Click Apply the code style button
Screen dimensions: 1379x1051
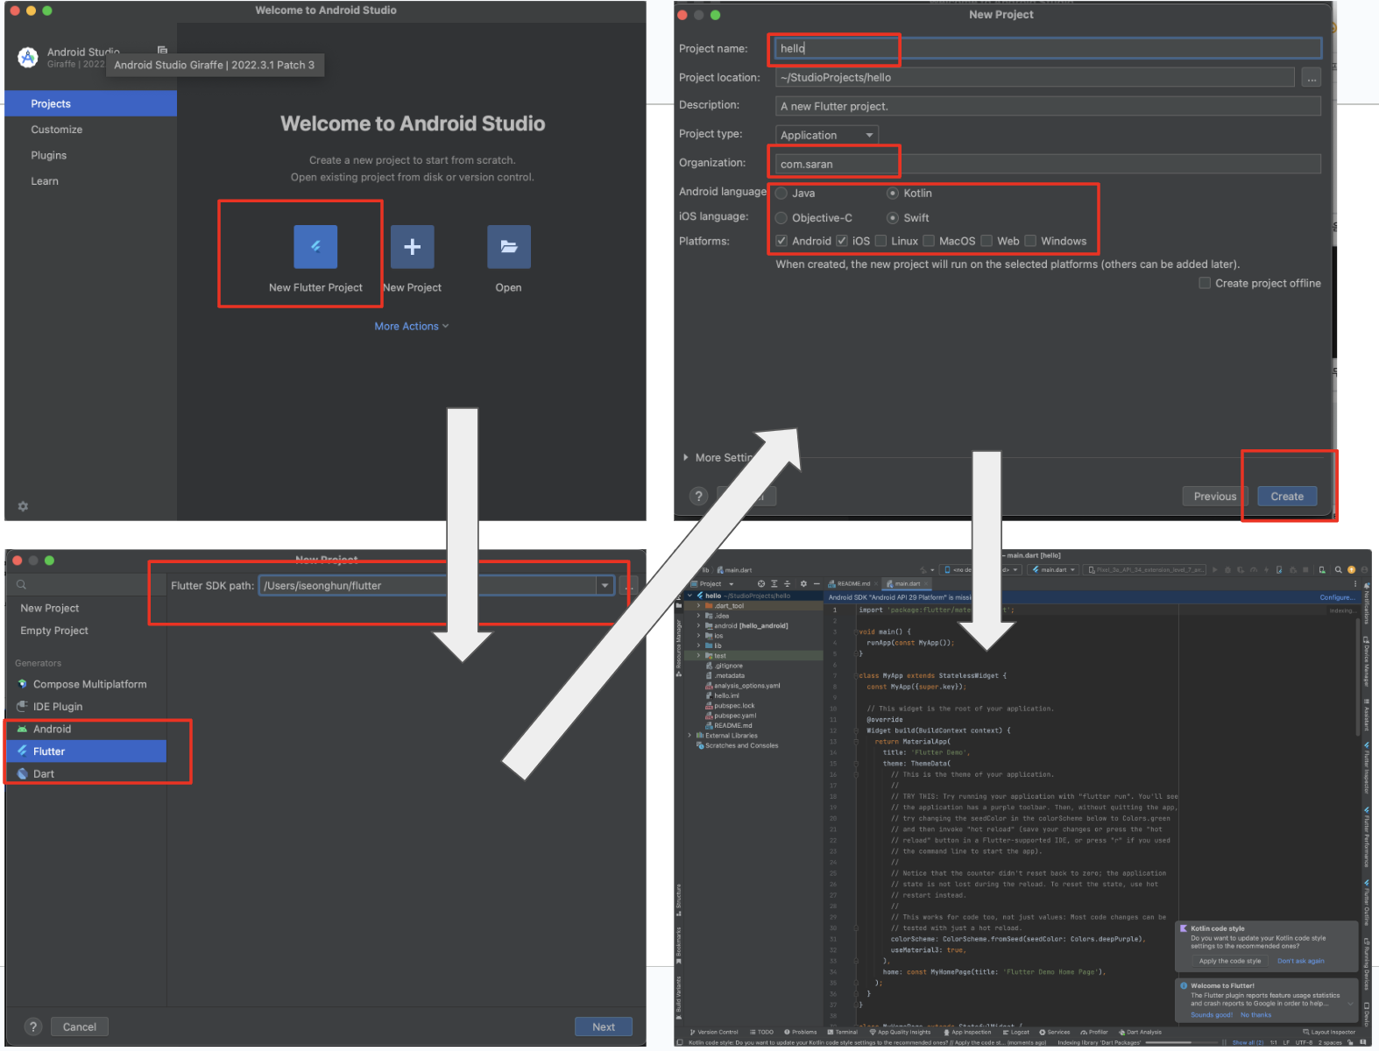point(1229,961)
